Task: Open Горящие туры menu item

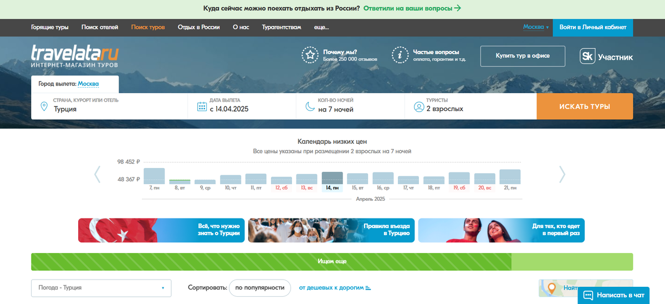Action: (50, 27)
